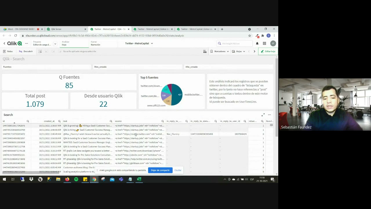This screenshot has height=209, width=371.
Task: Click the Q Fuentes KPI value 85
Action: point(69,85)
